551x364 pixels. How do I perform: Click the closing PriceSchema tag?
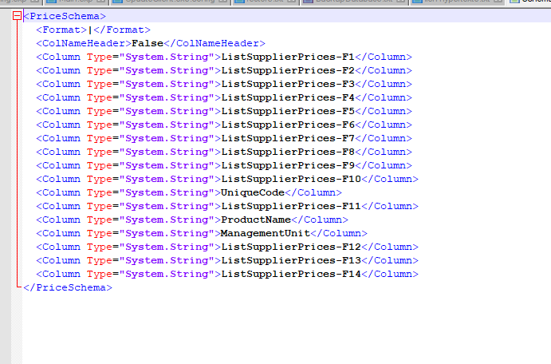[67, 287]
